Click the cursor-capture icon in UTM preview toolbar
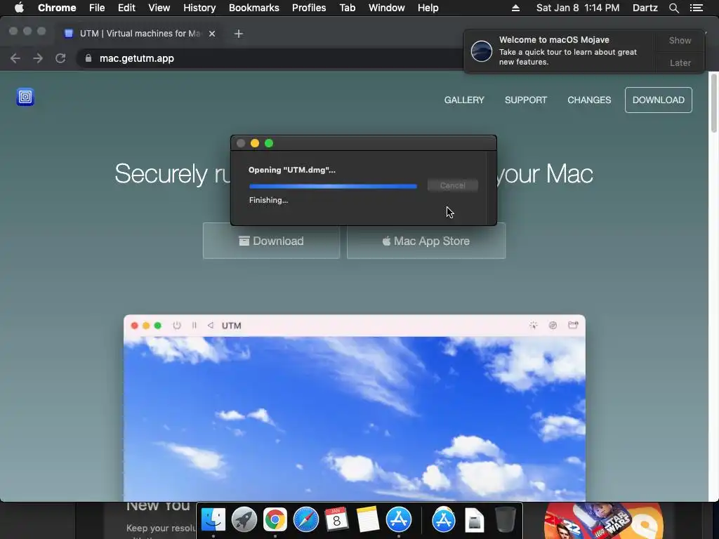This screenshot has height=539, width=719. click(x=534, y=326)
